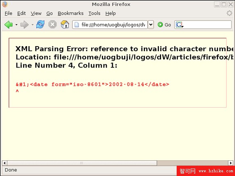The image size is (235, 176).
Task: Maximize the Mozilla Firefox window
Action: 224,5
